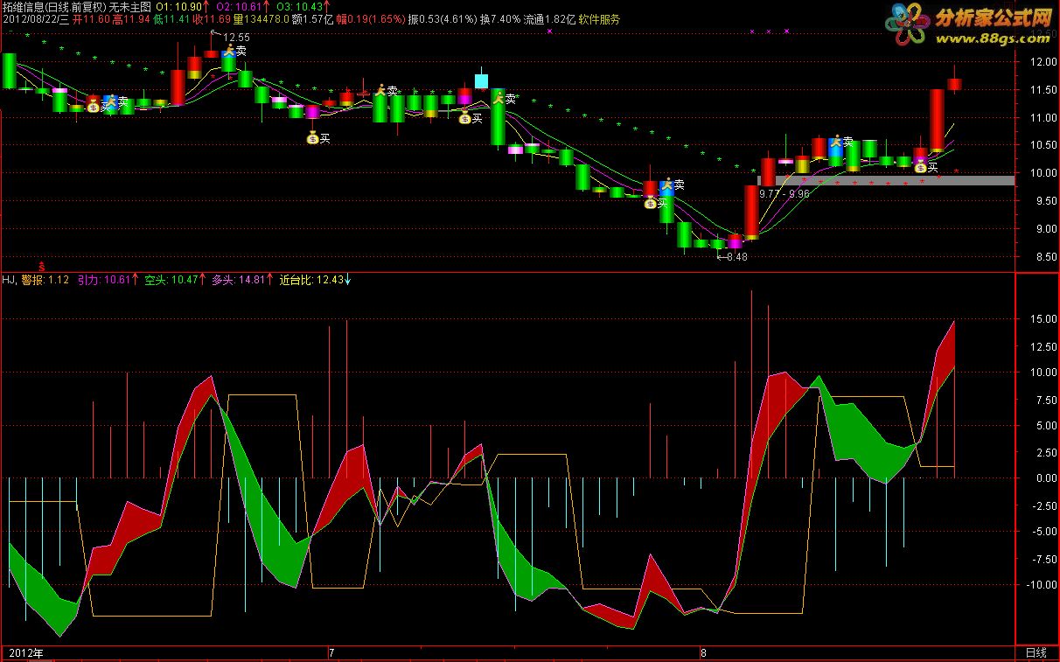Click the HJ indicator name
The height and width of the screenshot is (662, 1060).
point(10,280)
